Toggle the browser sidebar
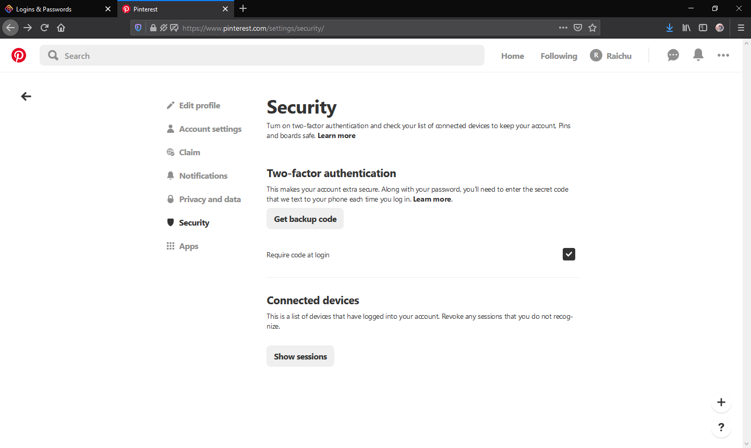Viewport: 751px width, 448px height. click(703, 28)
